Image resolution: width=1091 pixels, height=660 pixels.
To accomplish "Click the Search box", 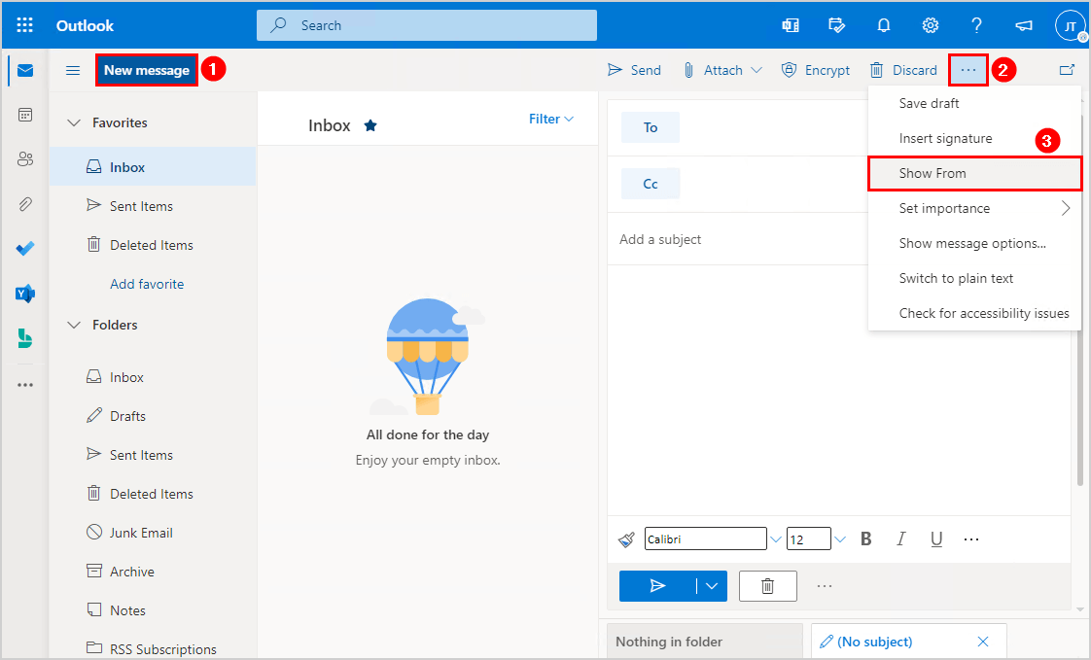I will coord(427,25).
